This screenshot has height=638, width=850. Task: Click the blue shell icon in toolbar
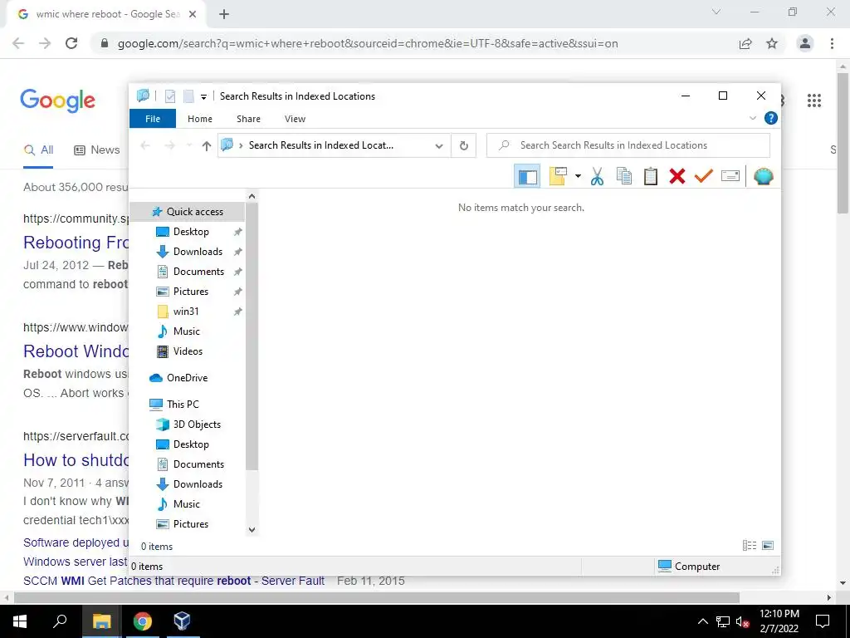point(764,176)
